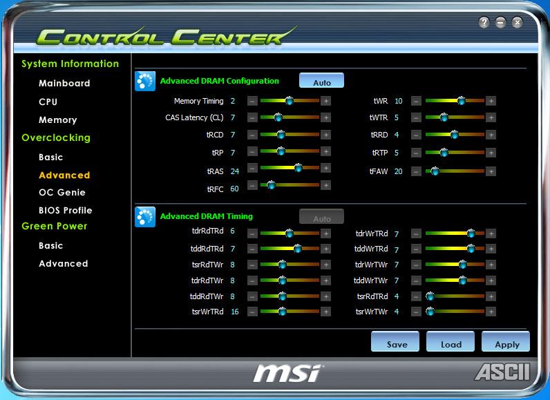This screenshot has height=400, width=550.
Task: Click the Save button
Action: pos(395,343)
